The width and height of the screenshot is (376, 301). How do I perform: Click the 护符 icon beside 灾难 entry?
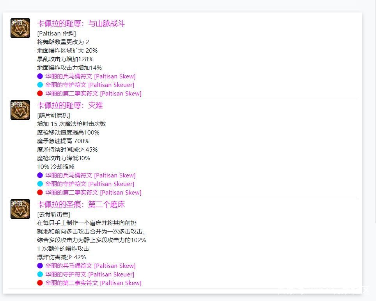point(20,110)
